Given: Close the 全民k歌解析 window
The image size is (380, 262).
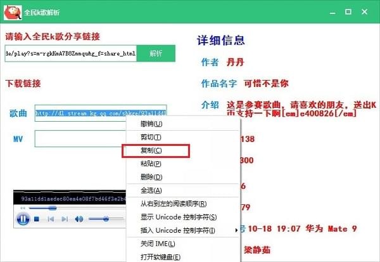Looking at the screenshot, I should click(x=364, y=11).
